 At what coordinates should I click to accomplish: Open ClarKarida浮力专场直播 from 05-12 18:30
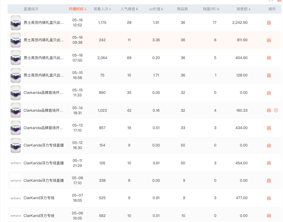(x=44, y=145)
